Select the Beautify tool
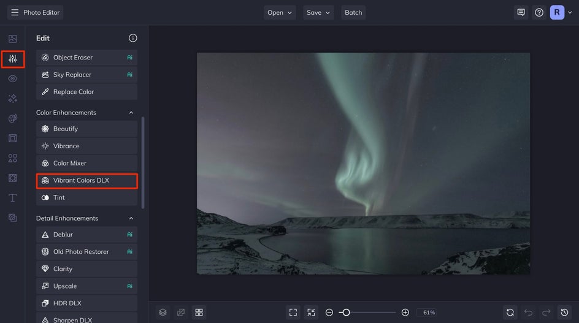 pyautogui.click(x=86, y=129)
